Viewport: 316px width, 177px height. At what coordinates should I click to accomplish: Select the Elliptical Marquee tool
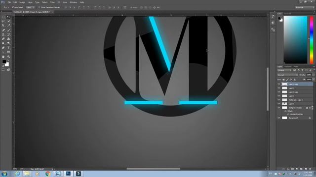coord(3,17)
